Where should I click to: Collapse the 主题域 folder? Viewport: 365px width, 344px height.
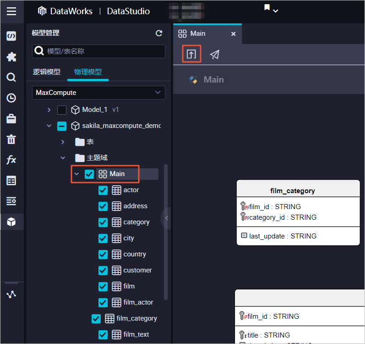coord(63,158)
